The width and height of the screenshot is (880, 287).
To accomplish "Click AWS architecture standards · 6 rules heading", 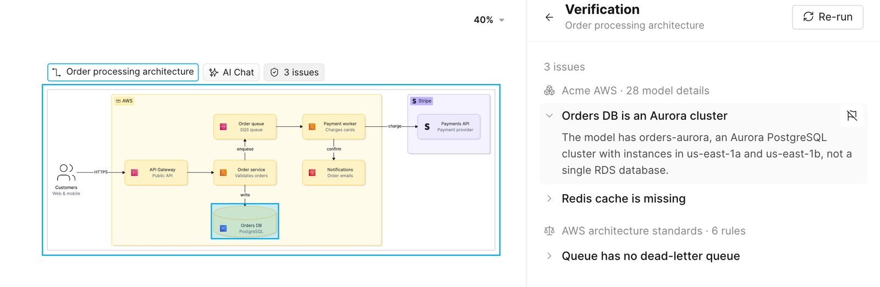I will [653, 231].
